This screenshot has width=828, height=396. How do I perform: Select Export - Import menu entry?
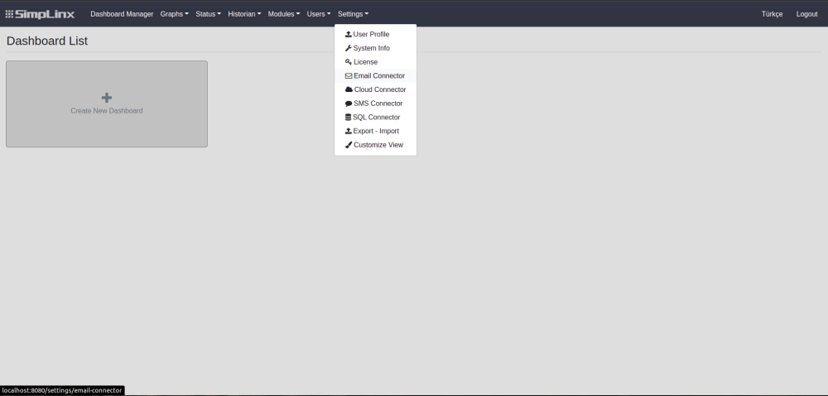click(376, 131)
